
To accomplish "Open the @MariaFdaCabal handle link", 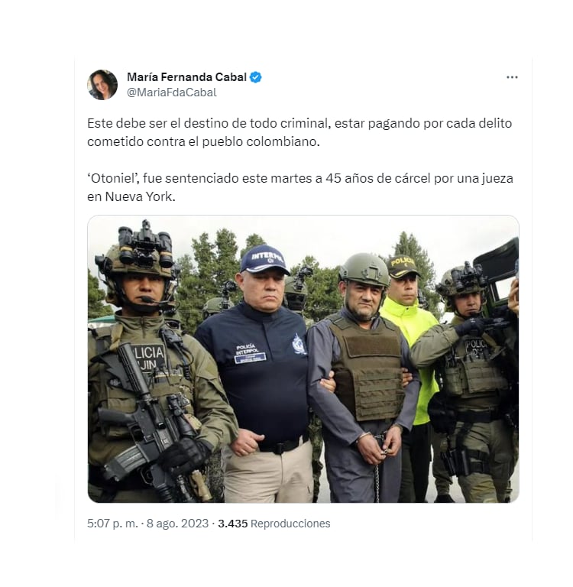I will click(172, 92).
